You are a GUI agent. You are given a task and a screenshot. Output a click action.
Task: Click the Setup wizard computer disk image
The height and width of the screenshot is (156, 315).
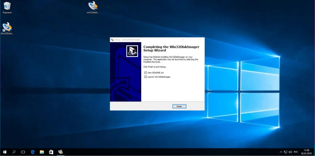pyautogui.click(x=132, y=51)
